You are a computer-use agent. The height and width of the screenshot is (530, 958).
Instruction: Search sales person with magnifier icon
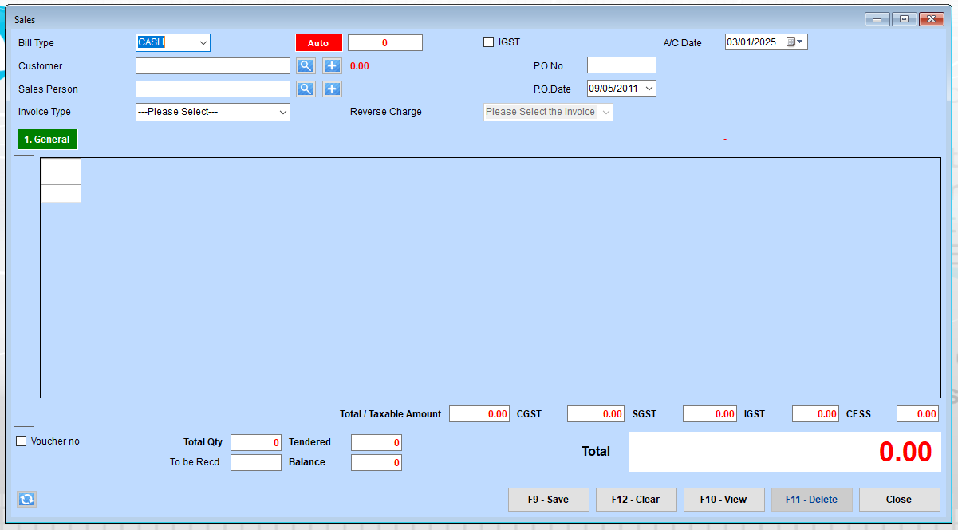click(x=306, y=89)
